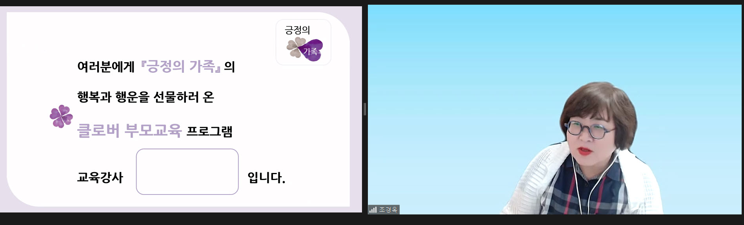Screen dimensions: 744x225
Task: Click the 여러분에게 text on the slide
Action: (106, 67)
